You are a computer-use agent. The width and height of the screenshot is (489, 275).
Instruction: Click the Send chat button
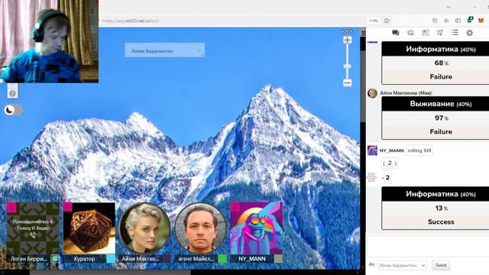pos(441,265)
